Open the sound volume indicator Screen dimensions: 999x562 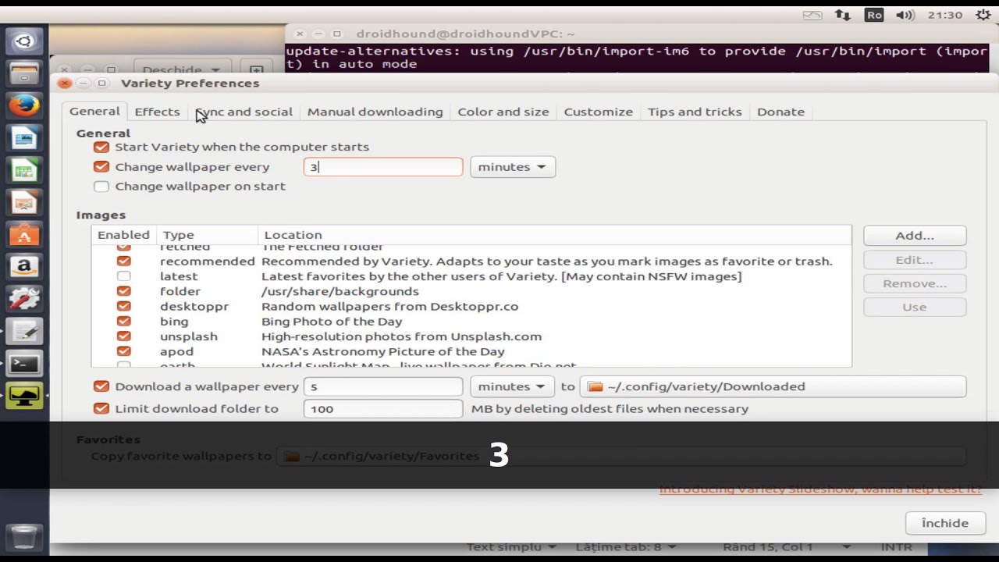click(905, 15)
